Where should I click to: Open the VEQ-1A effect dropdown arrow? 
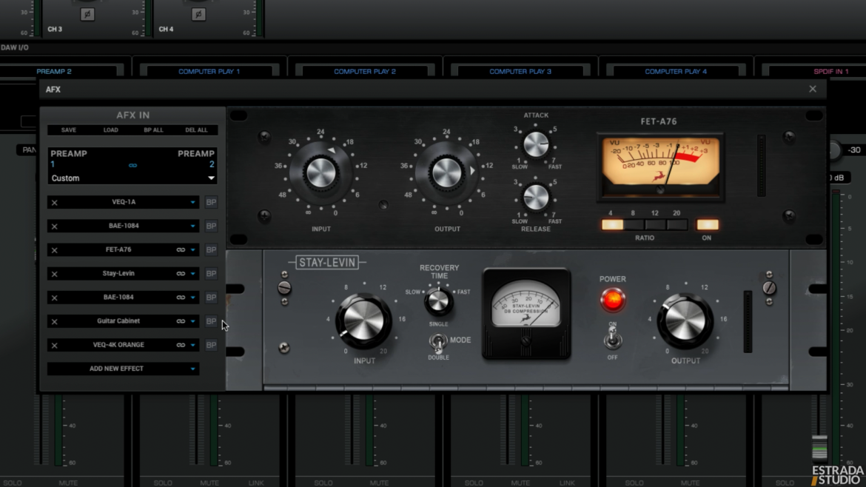coord(192,203)
